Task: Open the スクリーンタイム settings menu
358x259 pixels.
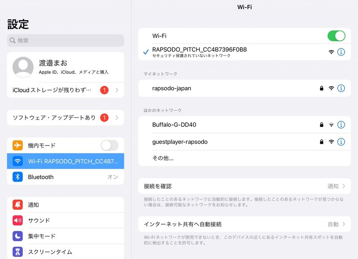Action: click(x=65, y=251)
